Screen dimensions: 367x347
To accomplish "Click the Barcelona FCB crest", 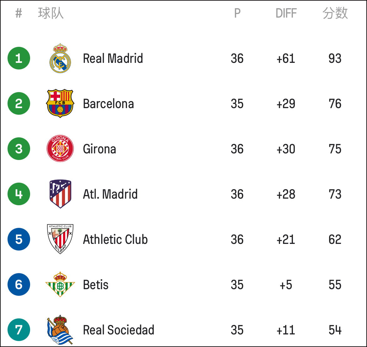I will pos(60,103).
